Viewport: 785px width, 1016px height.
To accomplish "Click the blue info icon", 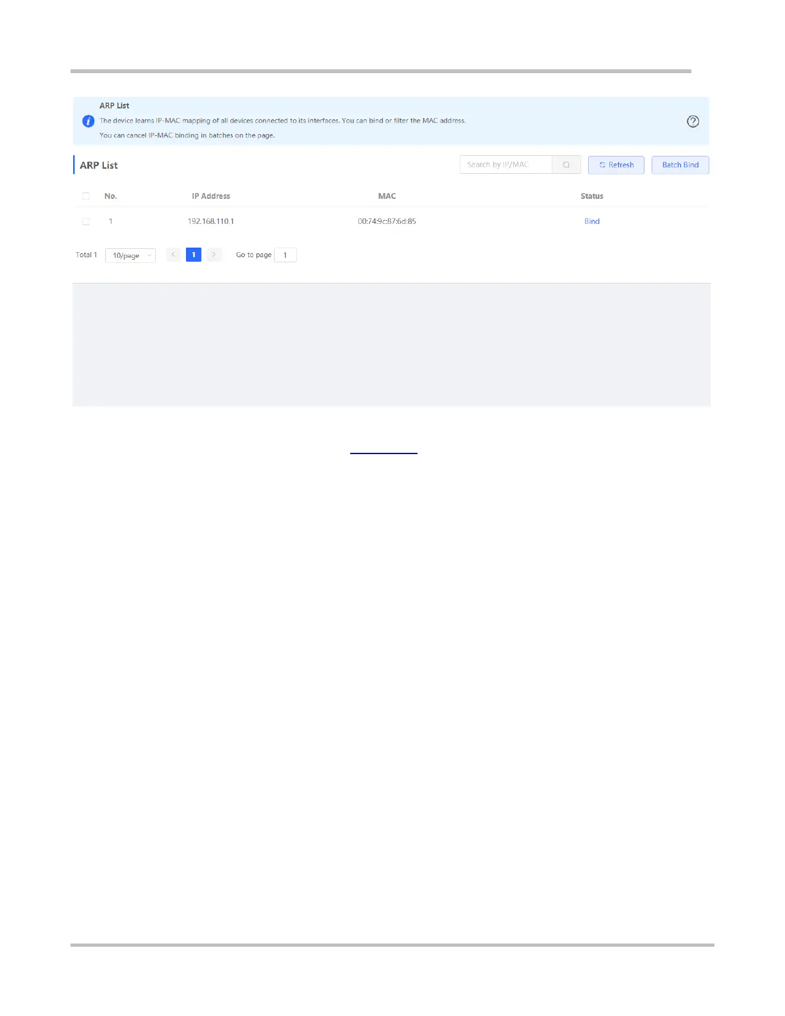I will (89, 121).
